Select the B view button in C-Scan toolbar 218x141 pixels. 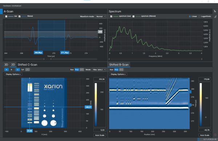click(x=11, y=70)
